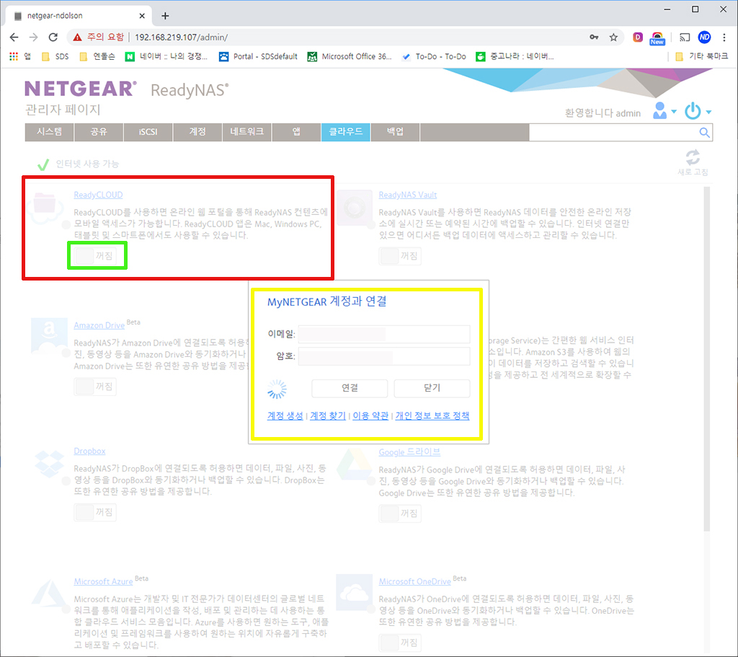Viewport: 738px width, 657px height.
Task: Click the browser address bar URL
Action: 181,38
